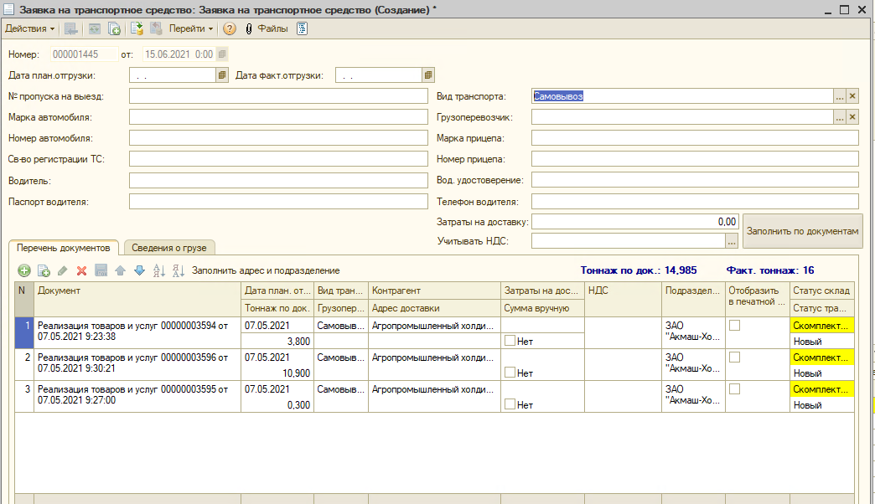Select document row 00000003596

(x=137, y=363)
